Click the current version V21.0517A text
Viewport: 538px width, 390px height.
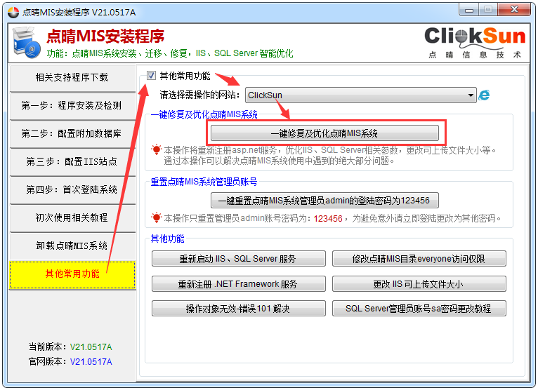(91, 347)
